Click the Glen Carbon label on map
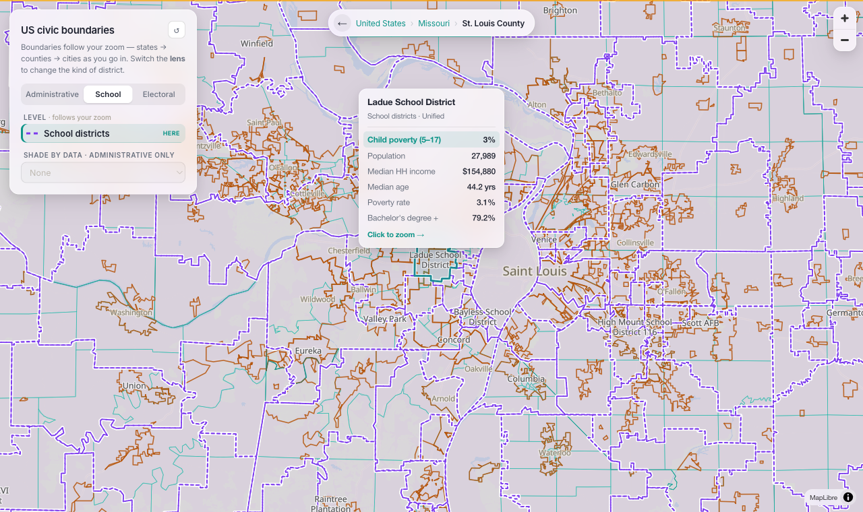This screenshot has height=512, width=863. 635,184
